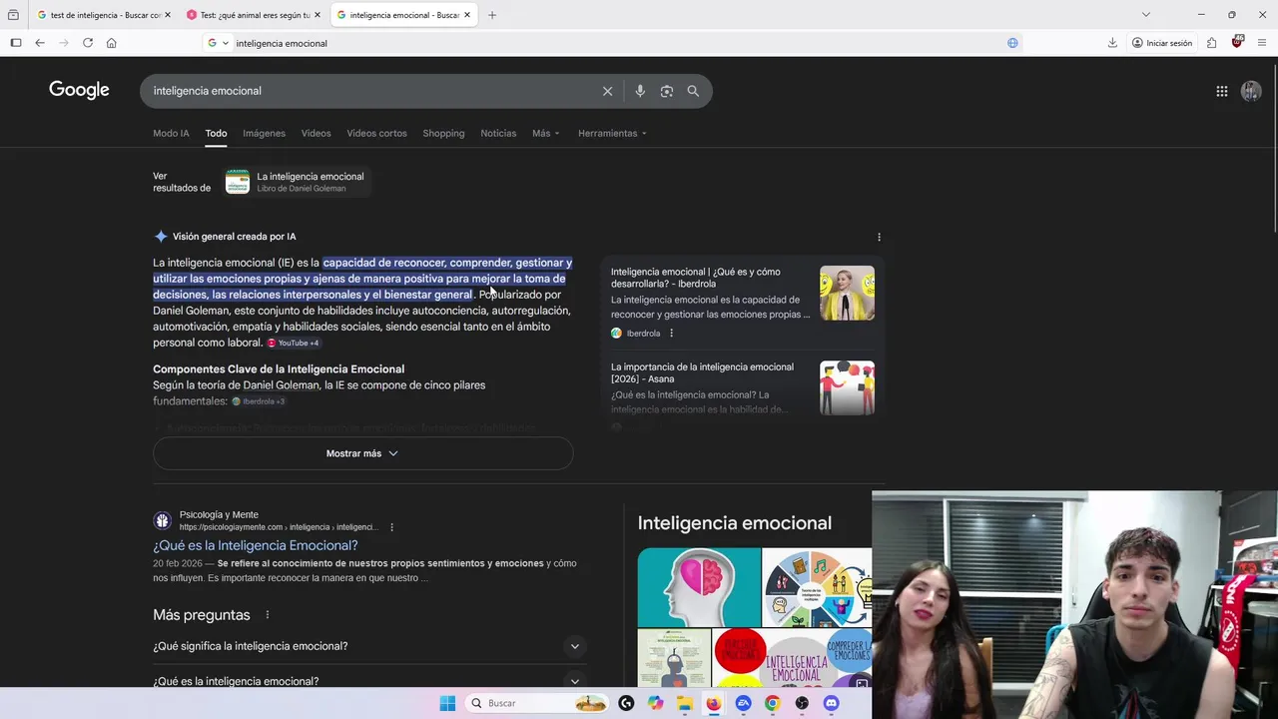Go to the browser home page

point(112,43)
